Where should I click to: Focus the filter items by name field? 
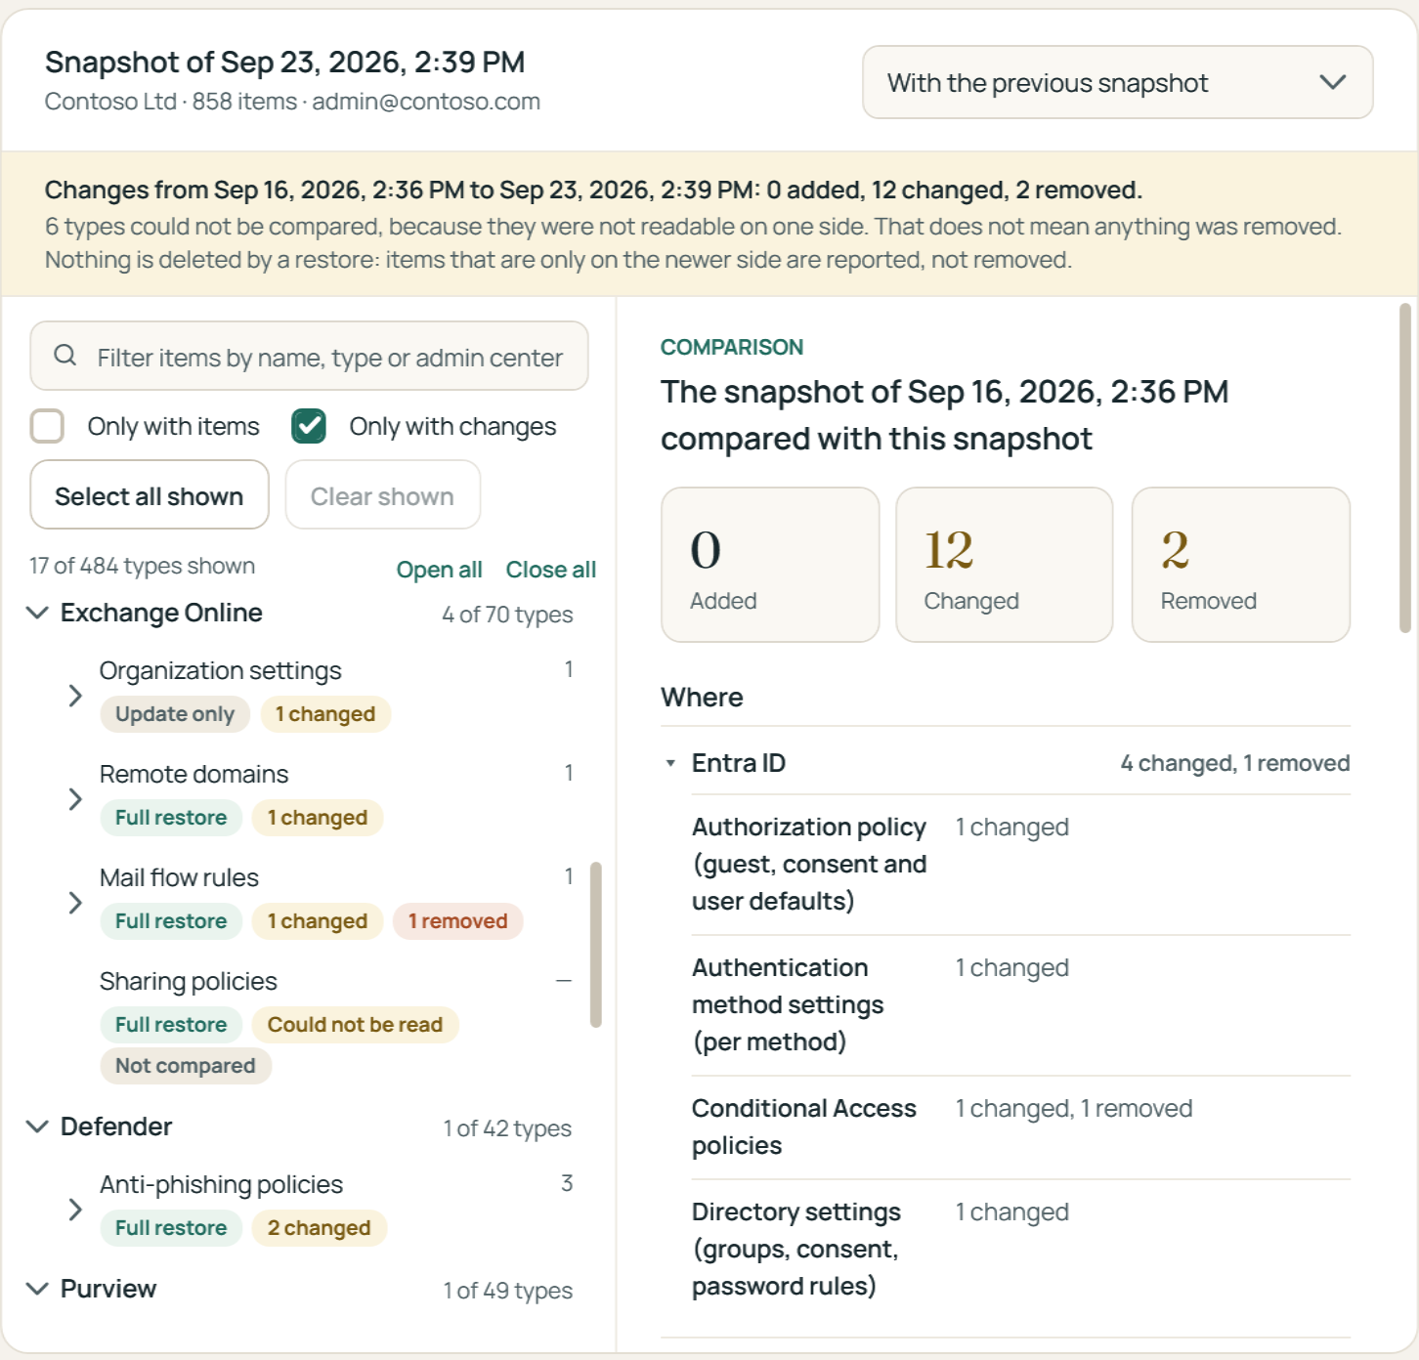pos(309,356)
